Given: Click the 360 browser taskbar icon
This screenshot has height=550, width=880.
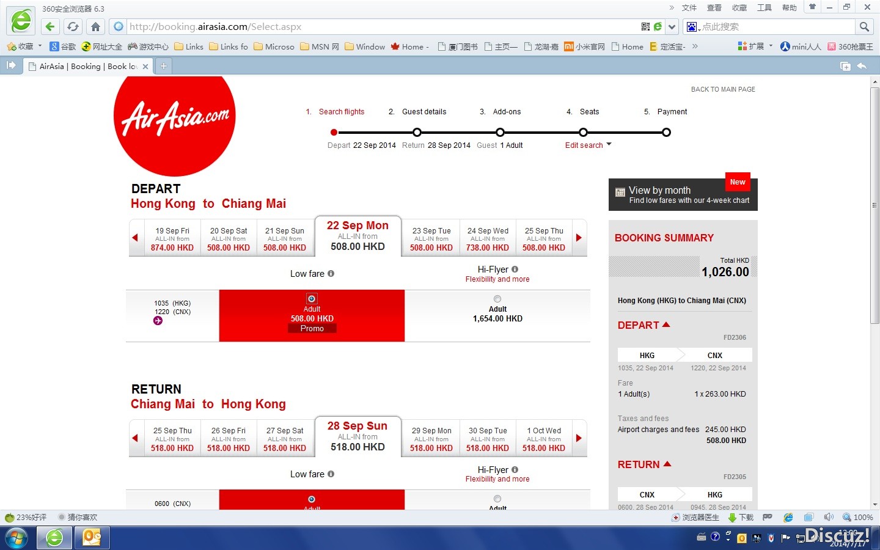Looking at the screenshot, I should click(54, 538).
